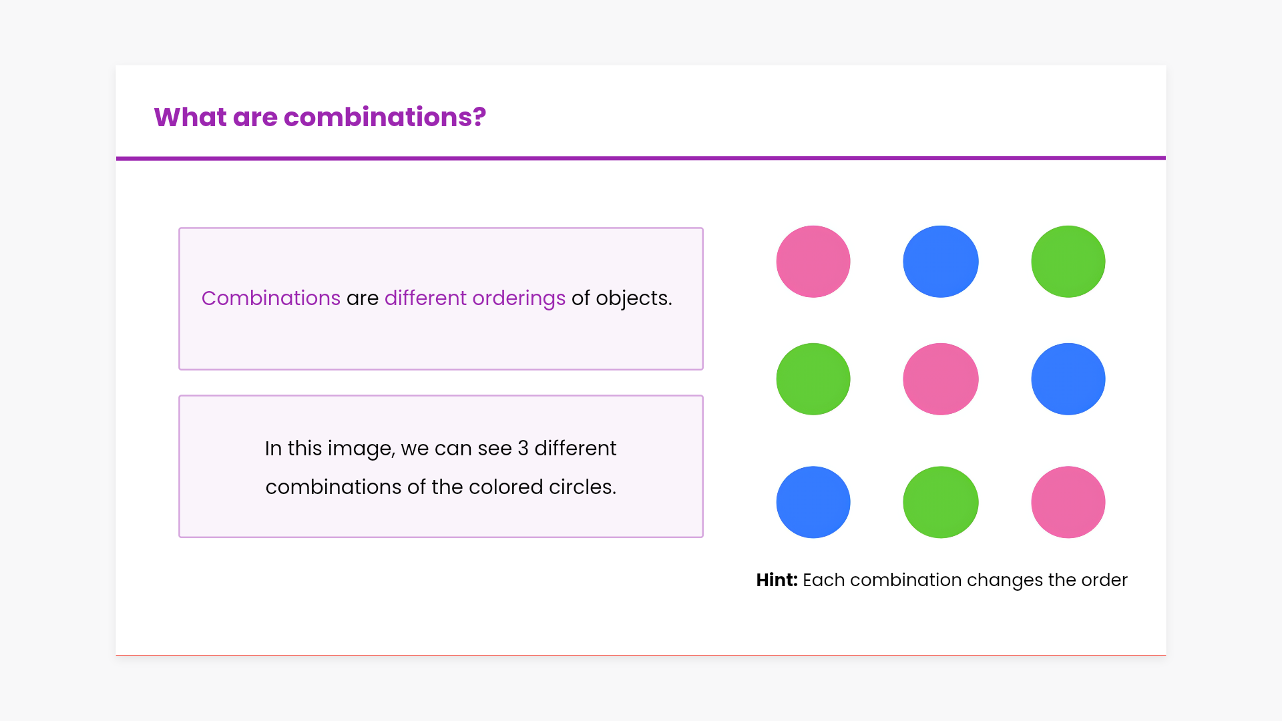Click the purple word "Combinations" in the definition
Screen dimensions: 1282x721
click(x=270, y=298)
